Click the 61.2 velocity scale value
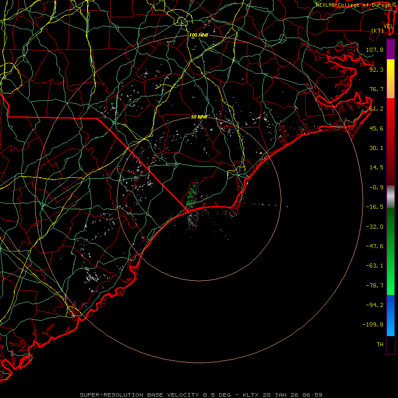 pyautogui.click(x=376, y=109)
